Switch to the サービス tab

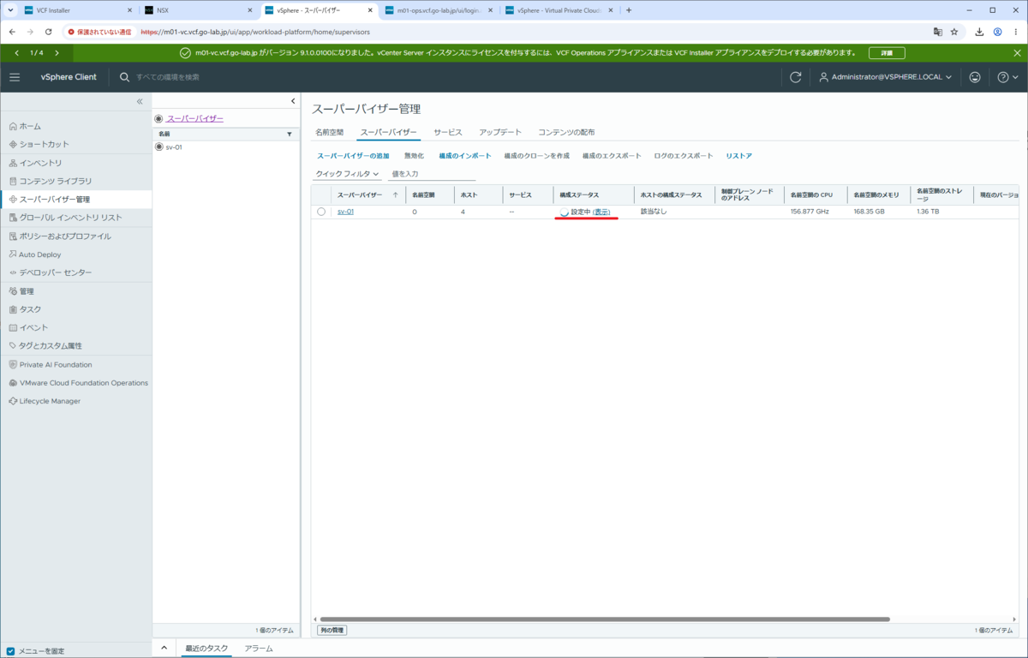[448, 132]
